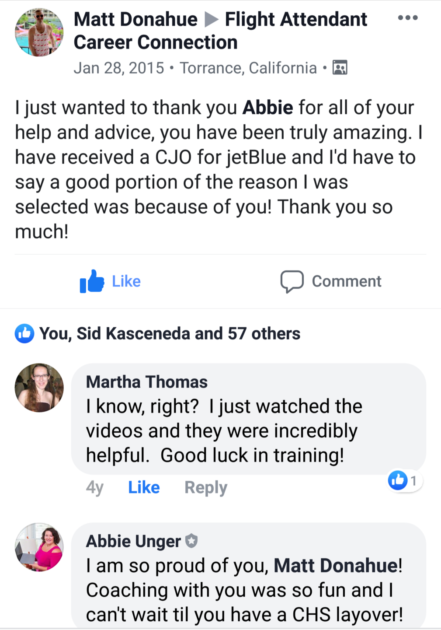Toggle Like on Martha Thomas's comment
The height and width of the screenshot is (630, 441).
pos(144,487)
